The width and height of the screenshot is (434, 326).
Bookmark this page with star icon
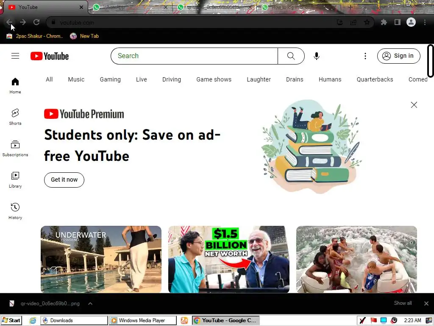pos(367,22)
